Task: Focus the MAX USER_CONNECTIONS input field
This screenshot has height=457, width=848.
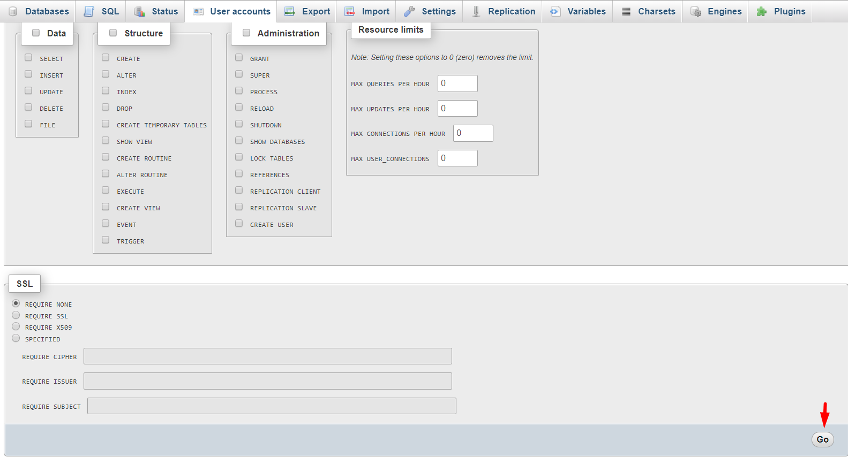Action: click(x=457, y=158)
